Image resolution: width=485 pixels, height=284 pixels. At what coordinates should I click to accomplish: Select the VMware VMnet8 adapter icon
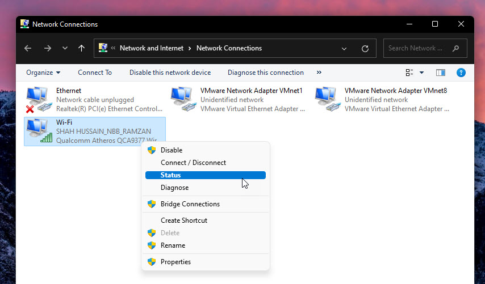pyautogui.click(x=328, y=99)
